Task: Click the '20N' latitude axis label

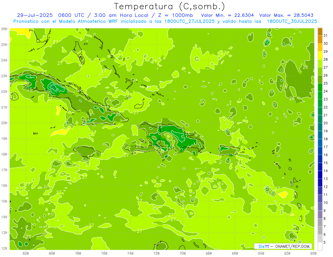Action: [4, 123]
